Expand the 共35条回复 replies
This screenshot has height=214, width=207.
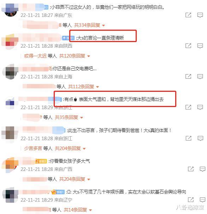pos(69,117)
